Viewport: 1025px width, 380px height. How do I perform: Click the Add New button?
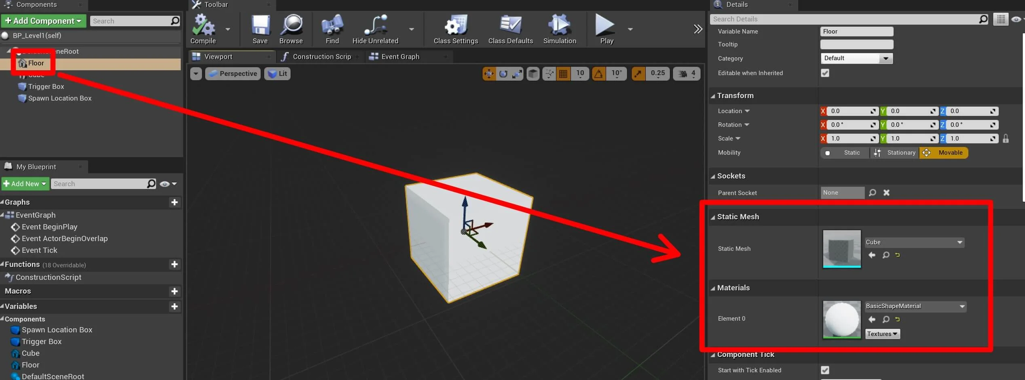[x=25, y=184]
